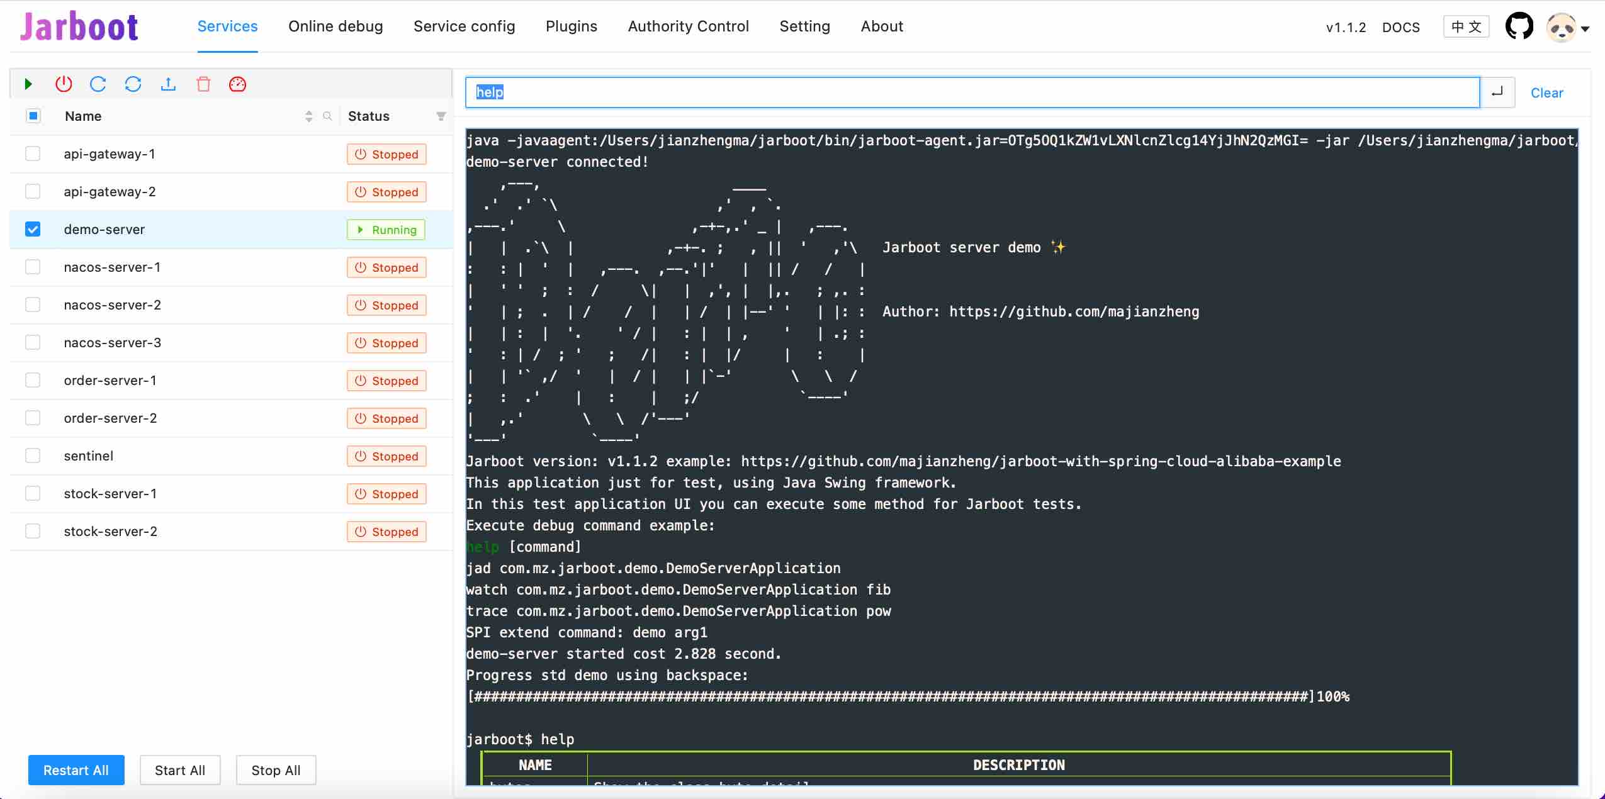Image resolution: width=1605 pixels, height=799 pixels.
Task: Open the dashboard via the red gauge icon
Action: (x=237, y=84)
